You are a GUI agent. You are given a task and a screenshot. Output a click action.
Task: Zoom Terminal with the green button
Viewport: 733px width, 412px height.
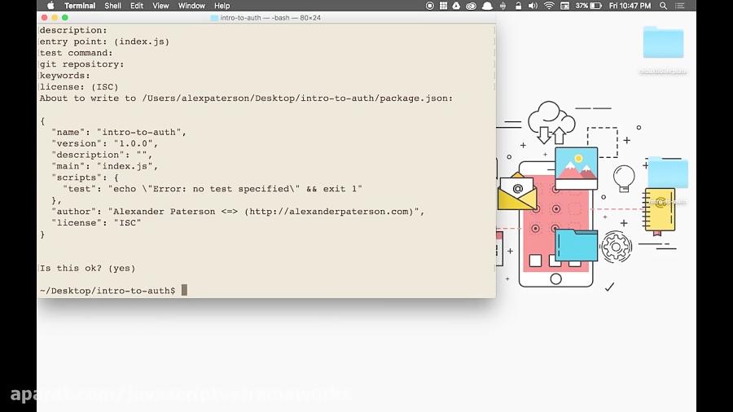point(65,17)
